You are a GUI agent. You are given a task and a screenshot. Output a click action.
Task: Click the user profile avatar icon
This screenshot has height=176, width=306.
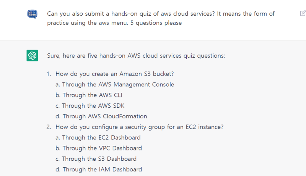tap(32, 15)
